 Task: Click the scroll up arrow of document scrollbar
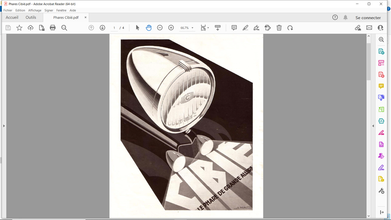tap(369, 36)
